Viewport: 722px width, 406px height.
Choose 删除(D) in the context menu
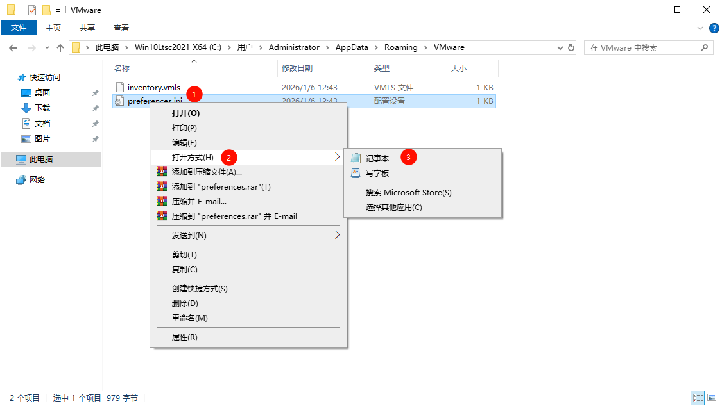coord(248,303)
